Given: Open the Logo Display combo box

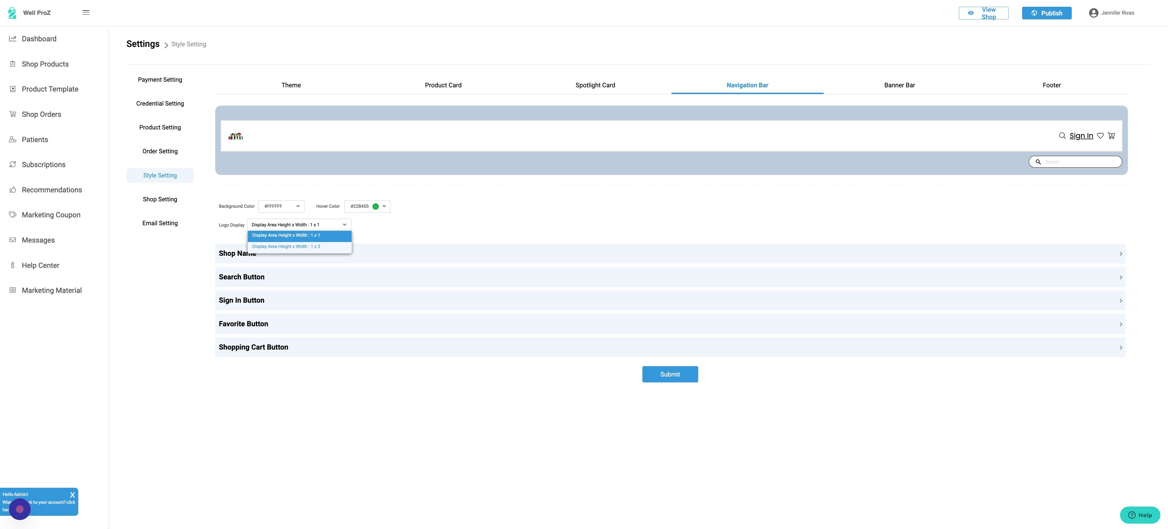Looking at the screenshot, I should click(x=299, y=225).
